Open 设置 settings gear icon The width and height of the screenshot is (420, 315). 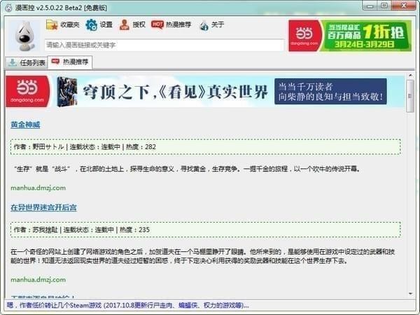(x=91, y=25)
